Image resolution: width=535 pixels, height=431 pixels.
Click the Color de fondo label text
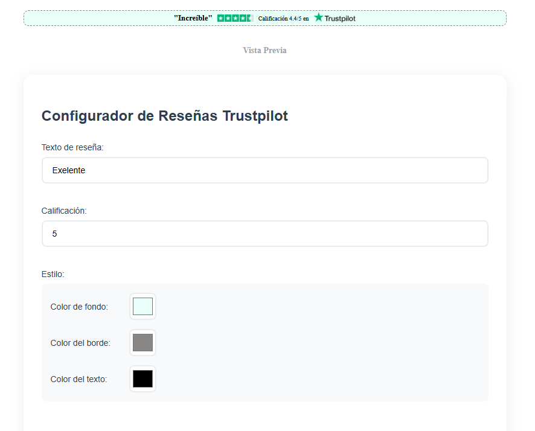(x=78, y=306)
